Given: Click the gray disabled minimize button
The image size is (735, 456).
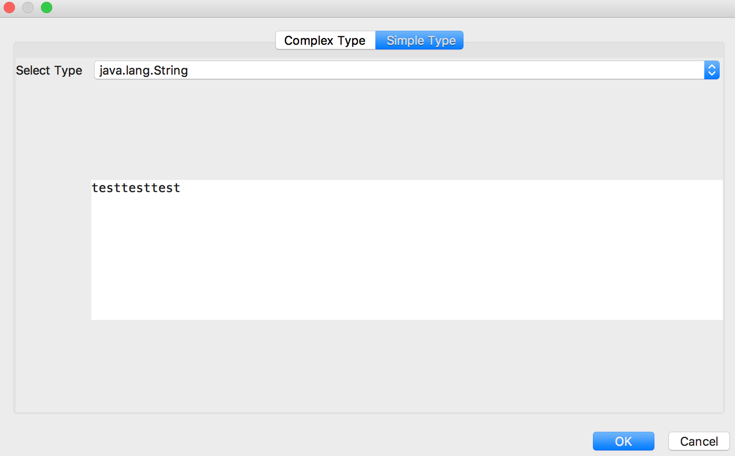Looking at the screenshot, I should [28, 7].
